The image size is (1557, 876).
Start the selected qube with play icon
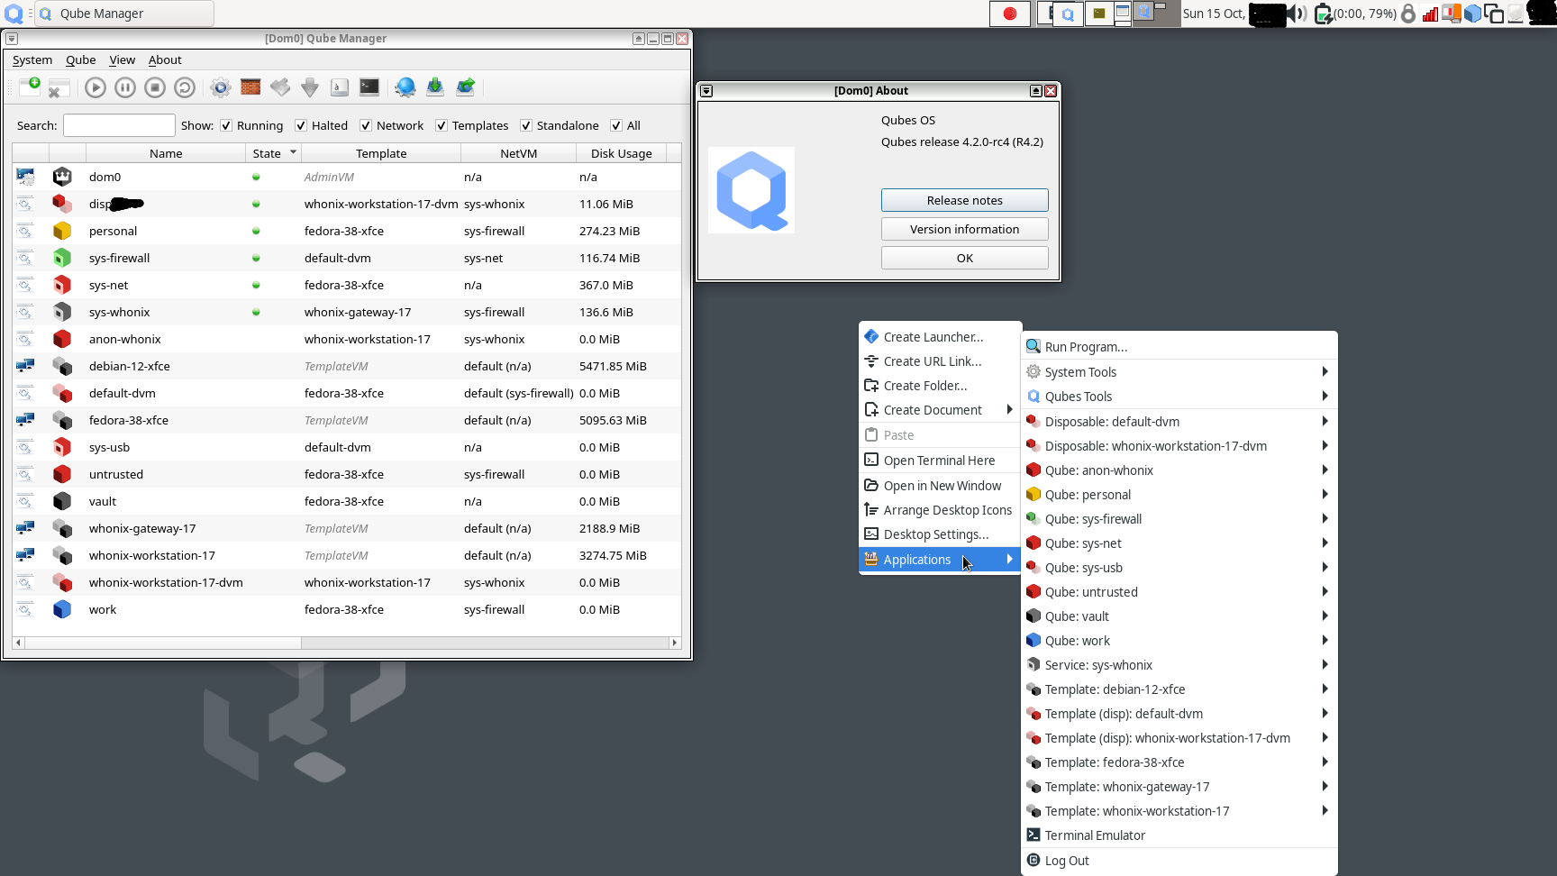96,87
